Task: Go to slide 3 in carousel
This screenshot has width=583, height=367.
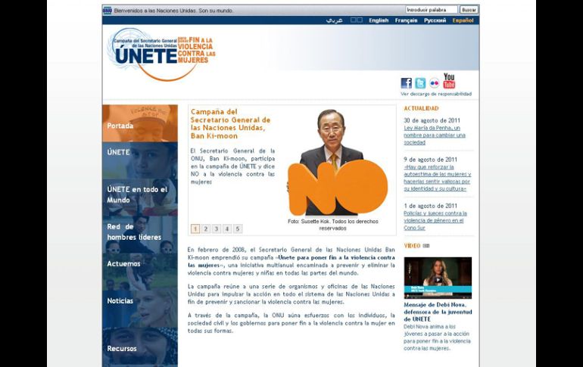Action: (x=217, y=229)
